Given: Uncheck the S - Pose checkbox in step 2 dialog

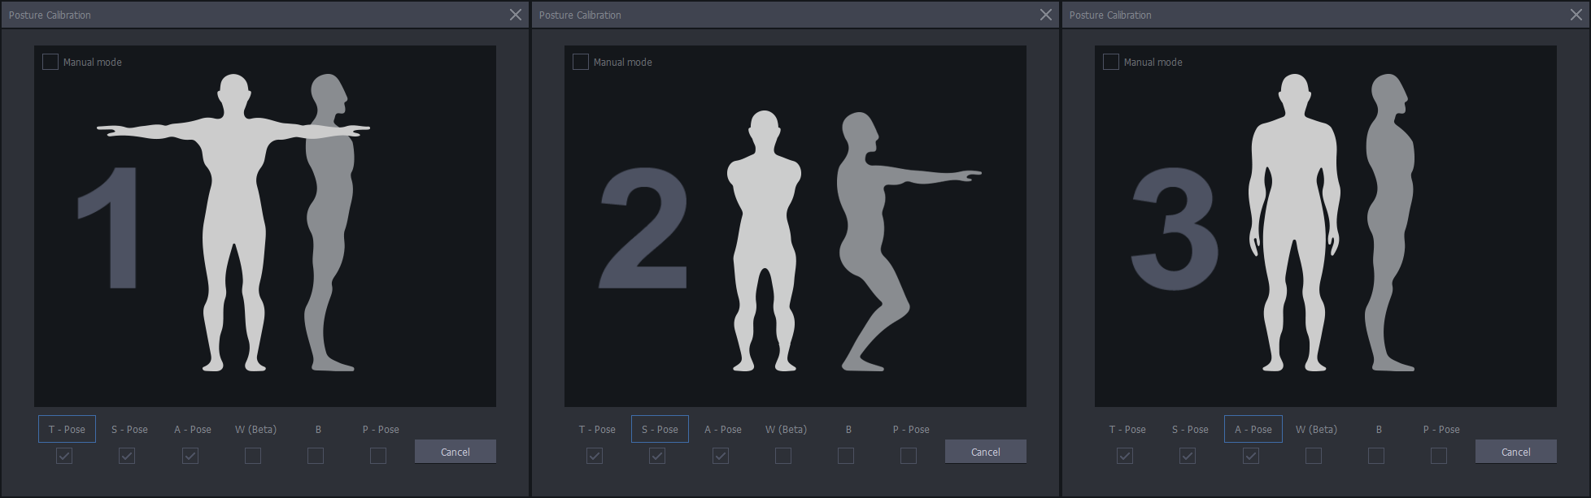Looking at the screenshot, I should point(657,456).
